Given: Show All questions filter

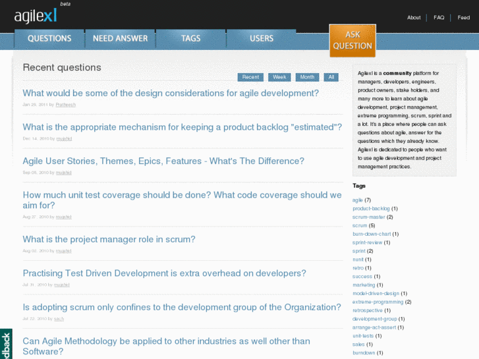Looking at the screenshot, I should tap(331, 77).
